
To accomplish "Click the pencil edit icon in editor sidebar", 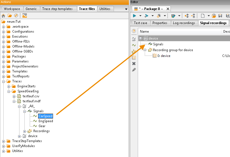I will point(134,70).
